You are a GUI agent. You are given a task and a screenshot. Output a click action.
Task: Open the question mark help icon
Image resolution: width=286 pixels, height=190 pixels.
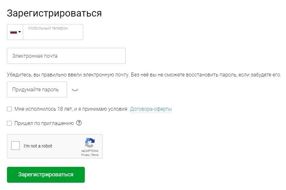[x=79, y=123]
